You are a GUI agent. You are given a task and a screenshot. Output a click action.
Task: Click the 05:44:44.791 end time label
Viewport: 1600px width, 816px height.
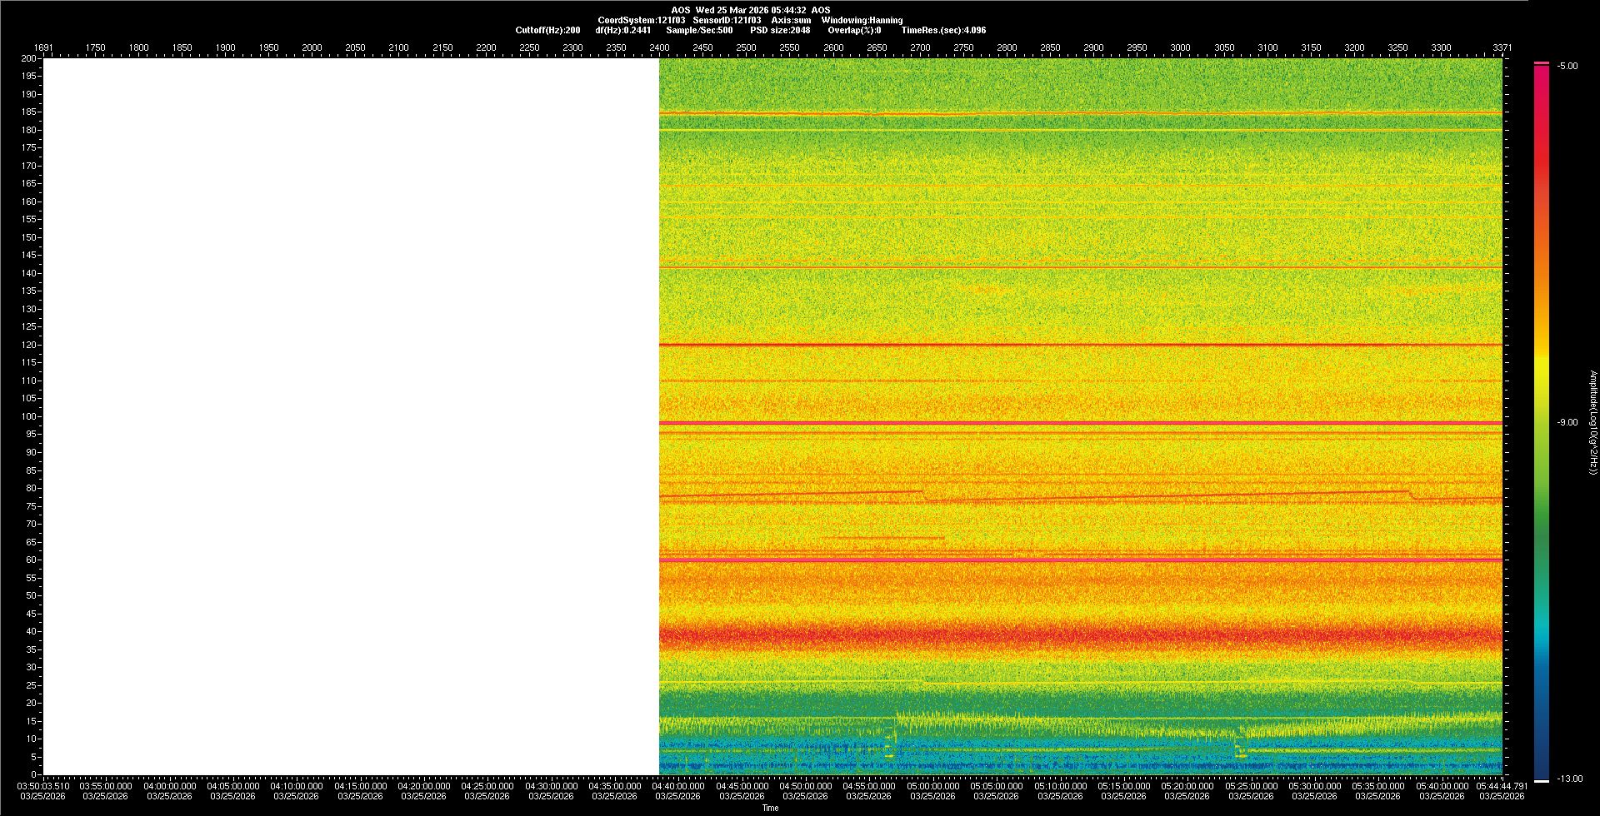coord(1502,786)
